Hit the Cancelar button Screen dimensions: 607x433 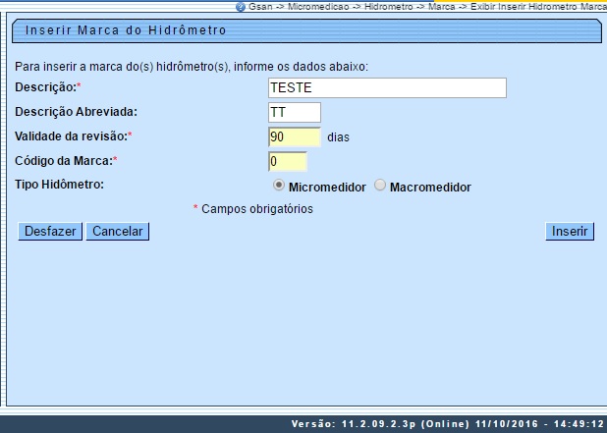tap(117, 232)
